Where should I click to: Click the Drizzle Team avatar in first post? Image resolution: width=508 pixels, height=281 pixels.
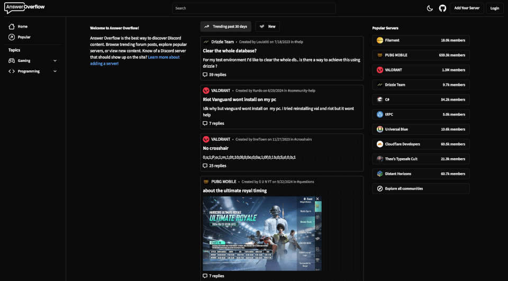[x=206, y=42]
